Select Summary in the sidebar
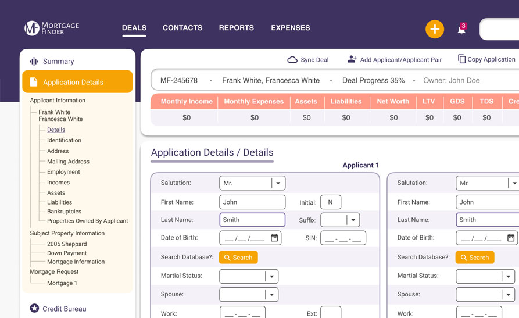 coord(59,61)
